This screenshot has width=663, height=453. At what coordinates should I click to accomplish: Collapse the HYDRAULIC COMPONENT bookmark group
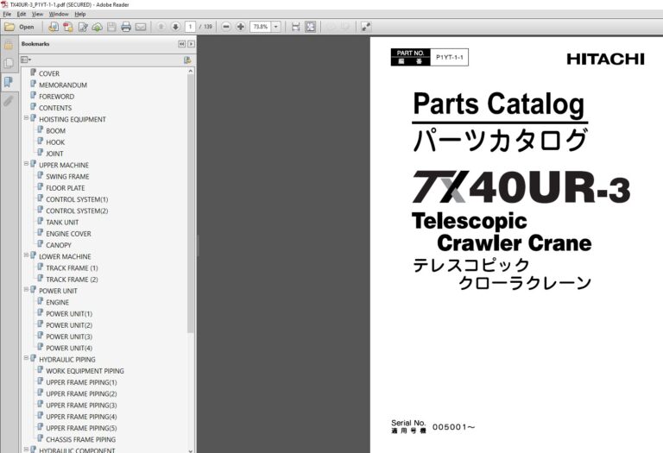26,450
